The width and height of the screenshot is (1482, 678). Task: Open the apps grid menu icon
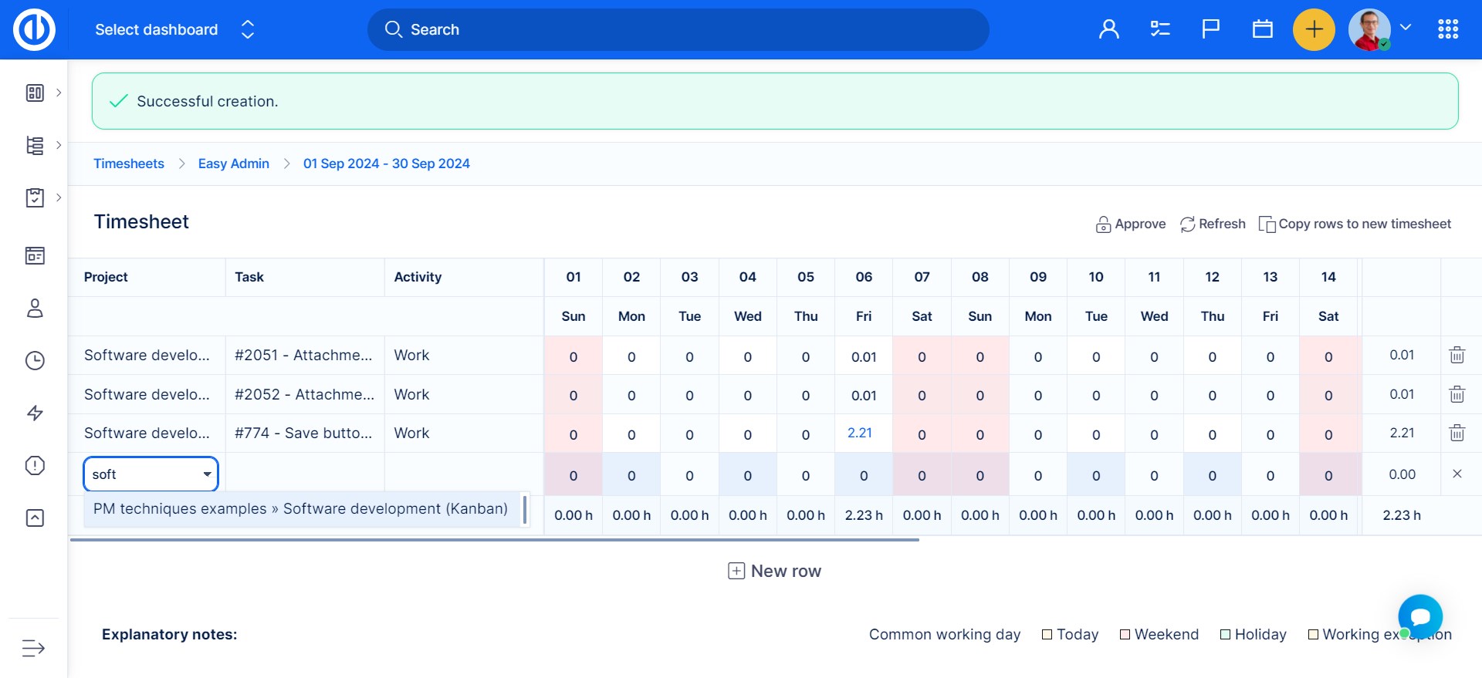pos(1448,29)
